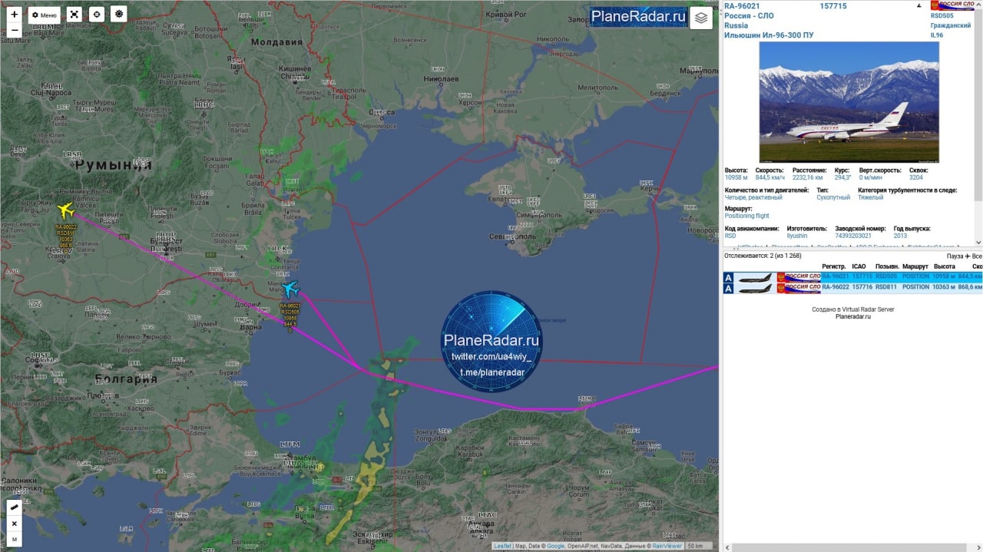Screen dimensions: 983x552
Task: Select the ruler measuring tool
Action: (15, 507)
